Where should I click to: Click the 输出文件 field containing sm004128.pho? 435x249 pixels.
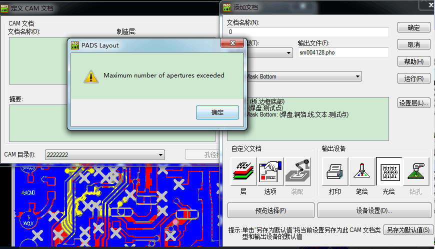[x=342, y=52]
